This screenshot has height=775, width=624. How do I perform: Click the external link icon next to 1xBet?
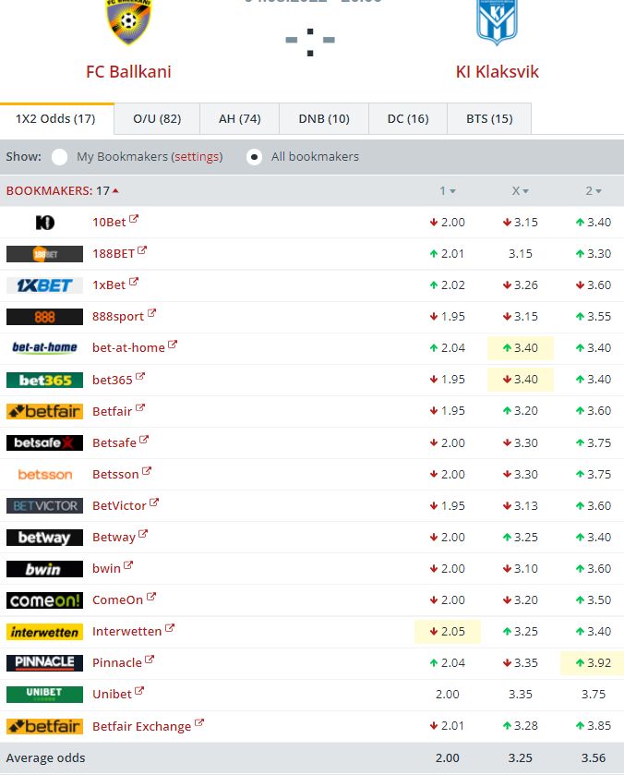pyautogui.click(x=134, y=282)
